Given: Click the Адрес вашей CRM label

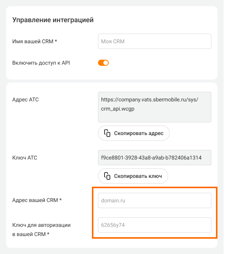Looking at the screenshot, I should pos(37,200).
